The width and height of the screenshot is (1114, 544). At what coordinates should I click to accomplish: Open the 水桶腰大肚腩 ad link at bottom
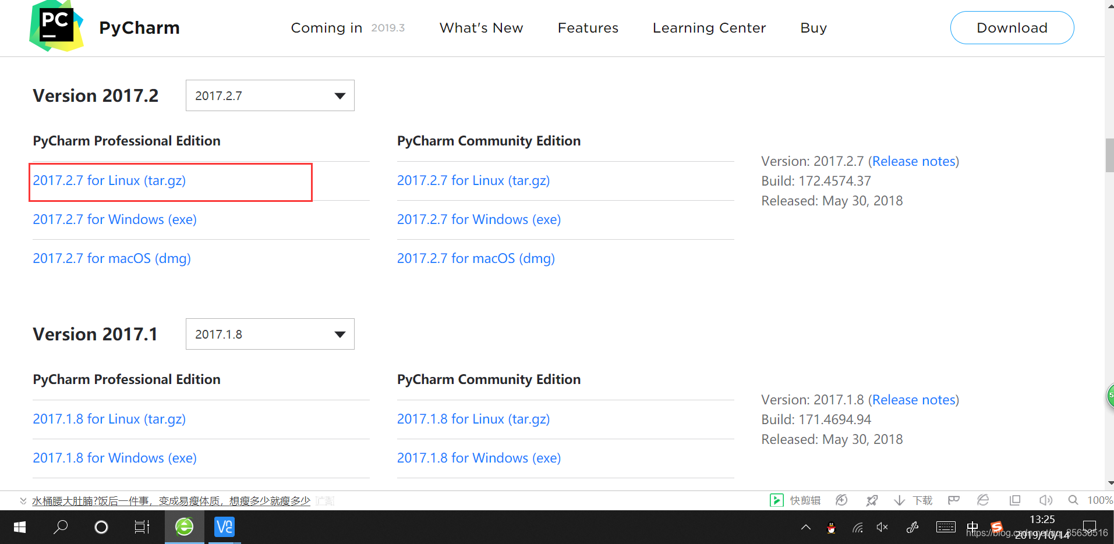tap(171, 501)
